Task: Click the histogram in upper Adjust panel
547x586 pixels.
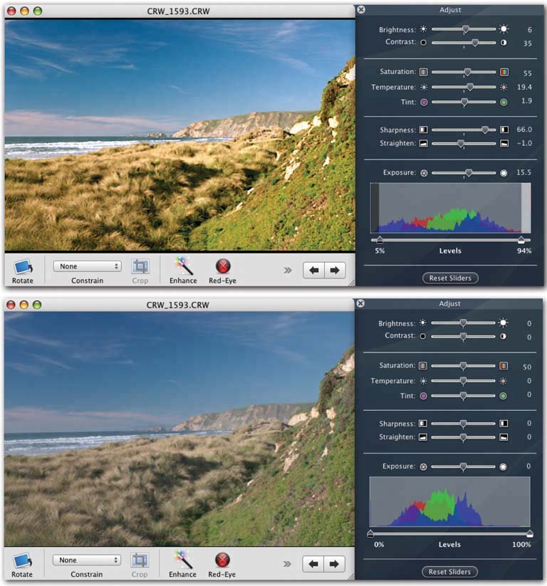Action: (x=451, y=208)
